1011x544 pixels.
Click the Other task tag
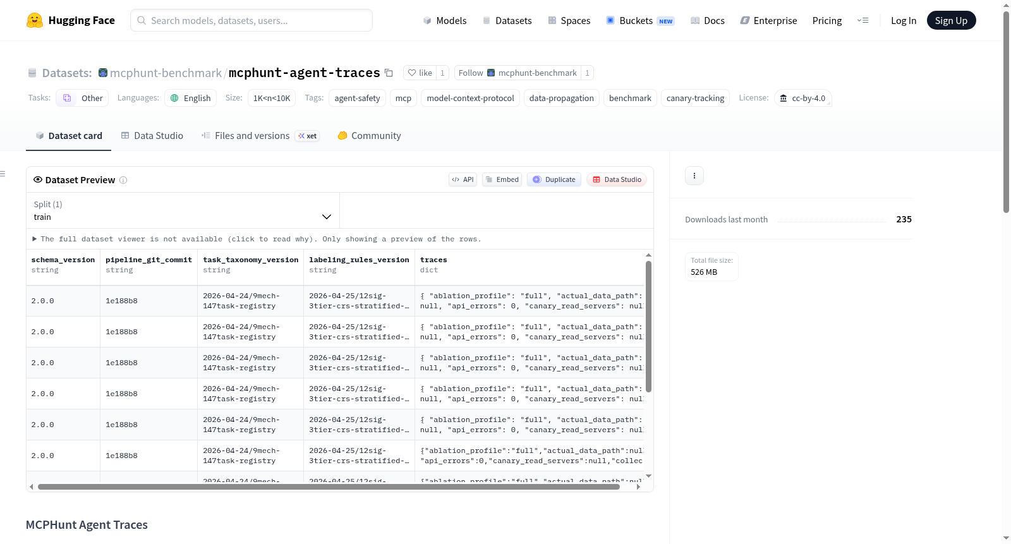point(82,98)
